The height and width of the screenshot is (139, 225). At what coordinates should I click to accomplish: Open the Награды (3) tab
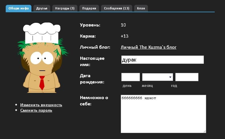pos(65,9)
